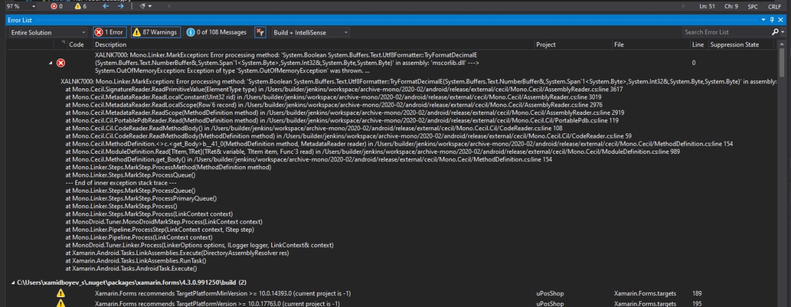Click Xamarin.Forms.targets on line 189 row

click(x=645, y=293)
